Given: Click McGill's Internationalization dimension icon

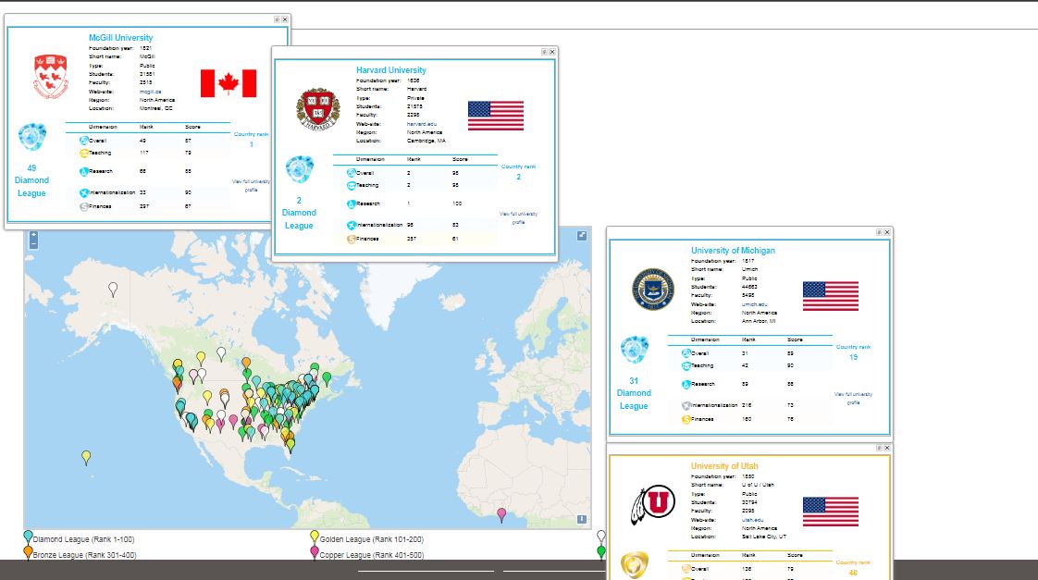Looking at the screenshot, I should [x=84, y=192].
